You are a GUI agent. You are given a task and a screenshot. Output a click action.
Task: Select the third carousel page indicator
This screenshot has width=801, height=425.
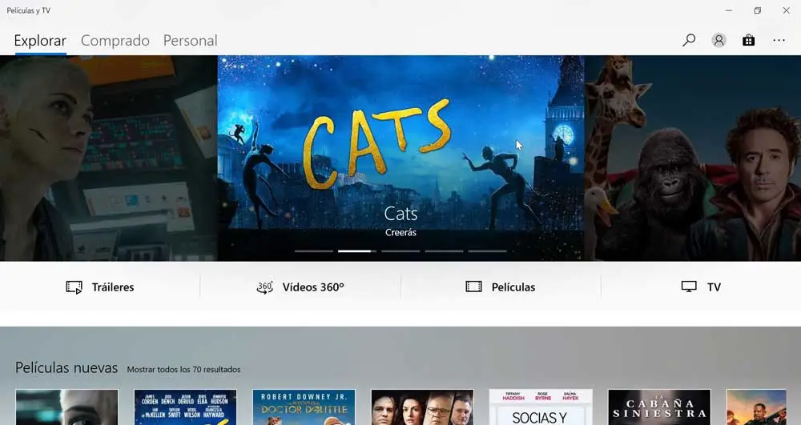[400, 251]
